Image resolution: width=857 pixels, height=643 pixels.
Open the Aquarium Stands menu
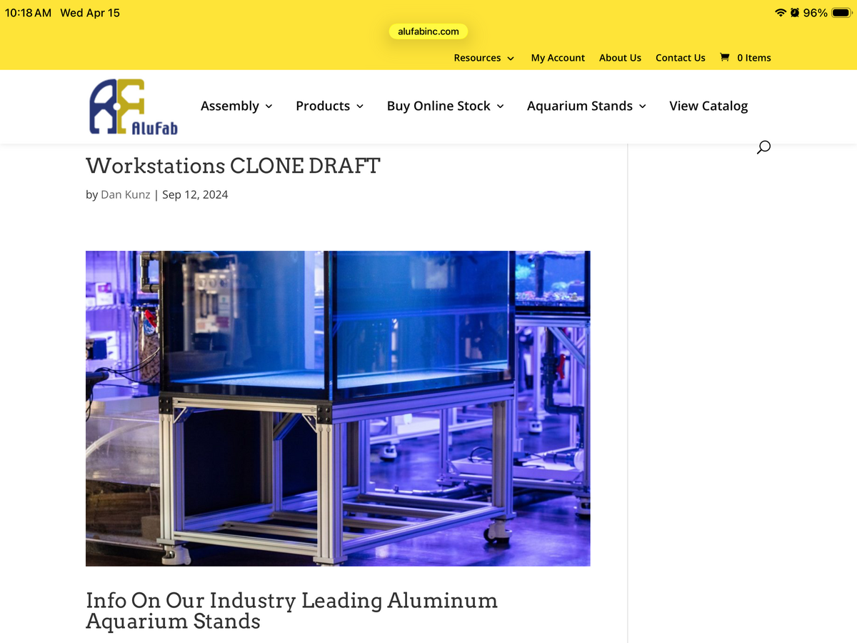pos(580,106)
